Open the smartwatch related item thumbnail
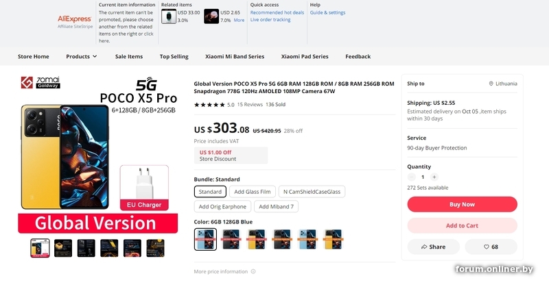 click(168, 16)
